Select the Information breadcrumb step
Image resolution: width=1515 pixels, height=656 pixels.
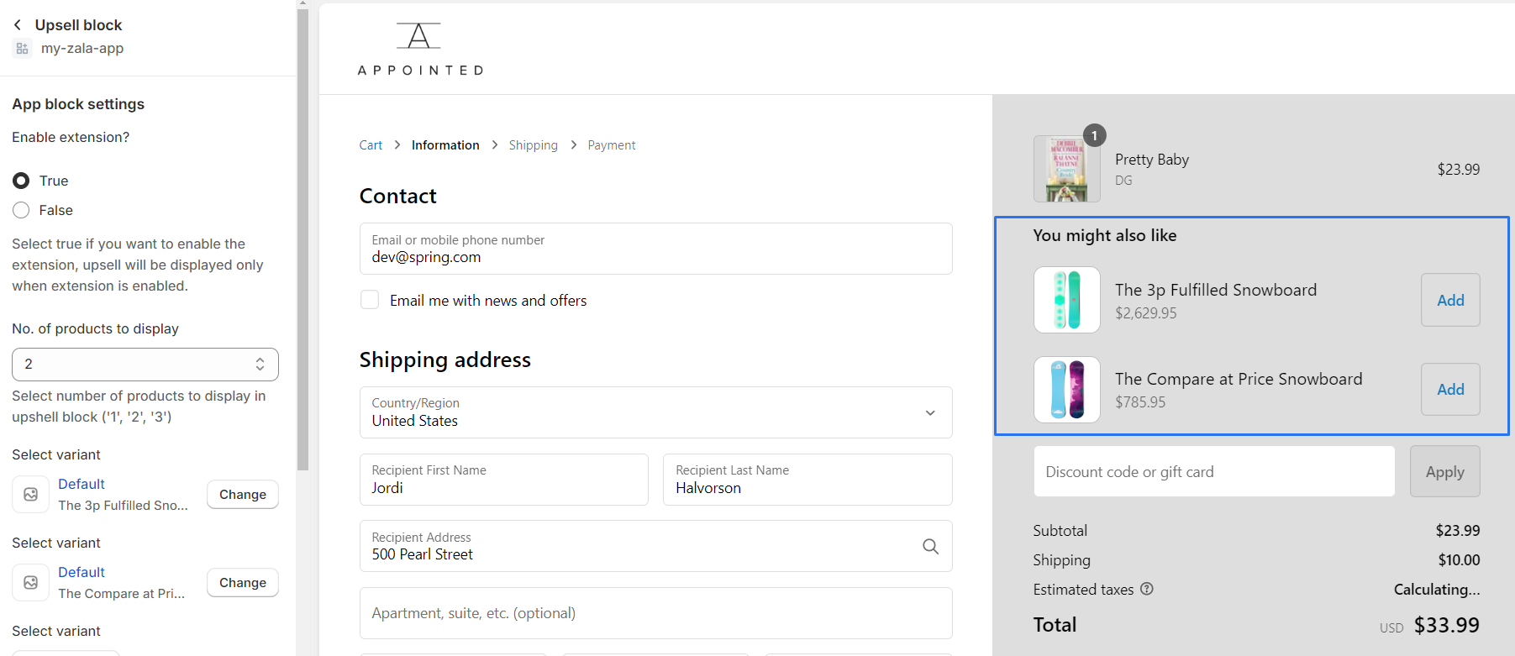point(445,144)
